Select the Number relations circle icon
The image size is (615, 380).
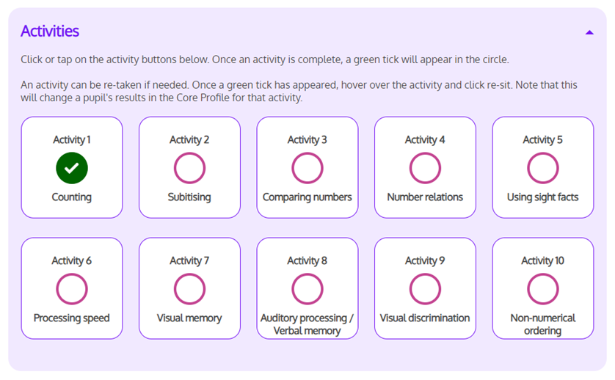coord(425,168)
